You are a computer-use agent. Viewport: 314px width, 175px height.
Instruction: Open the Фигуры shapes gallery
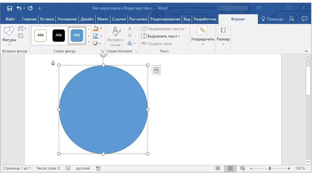[x=9, y=36]
